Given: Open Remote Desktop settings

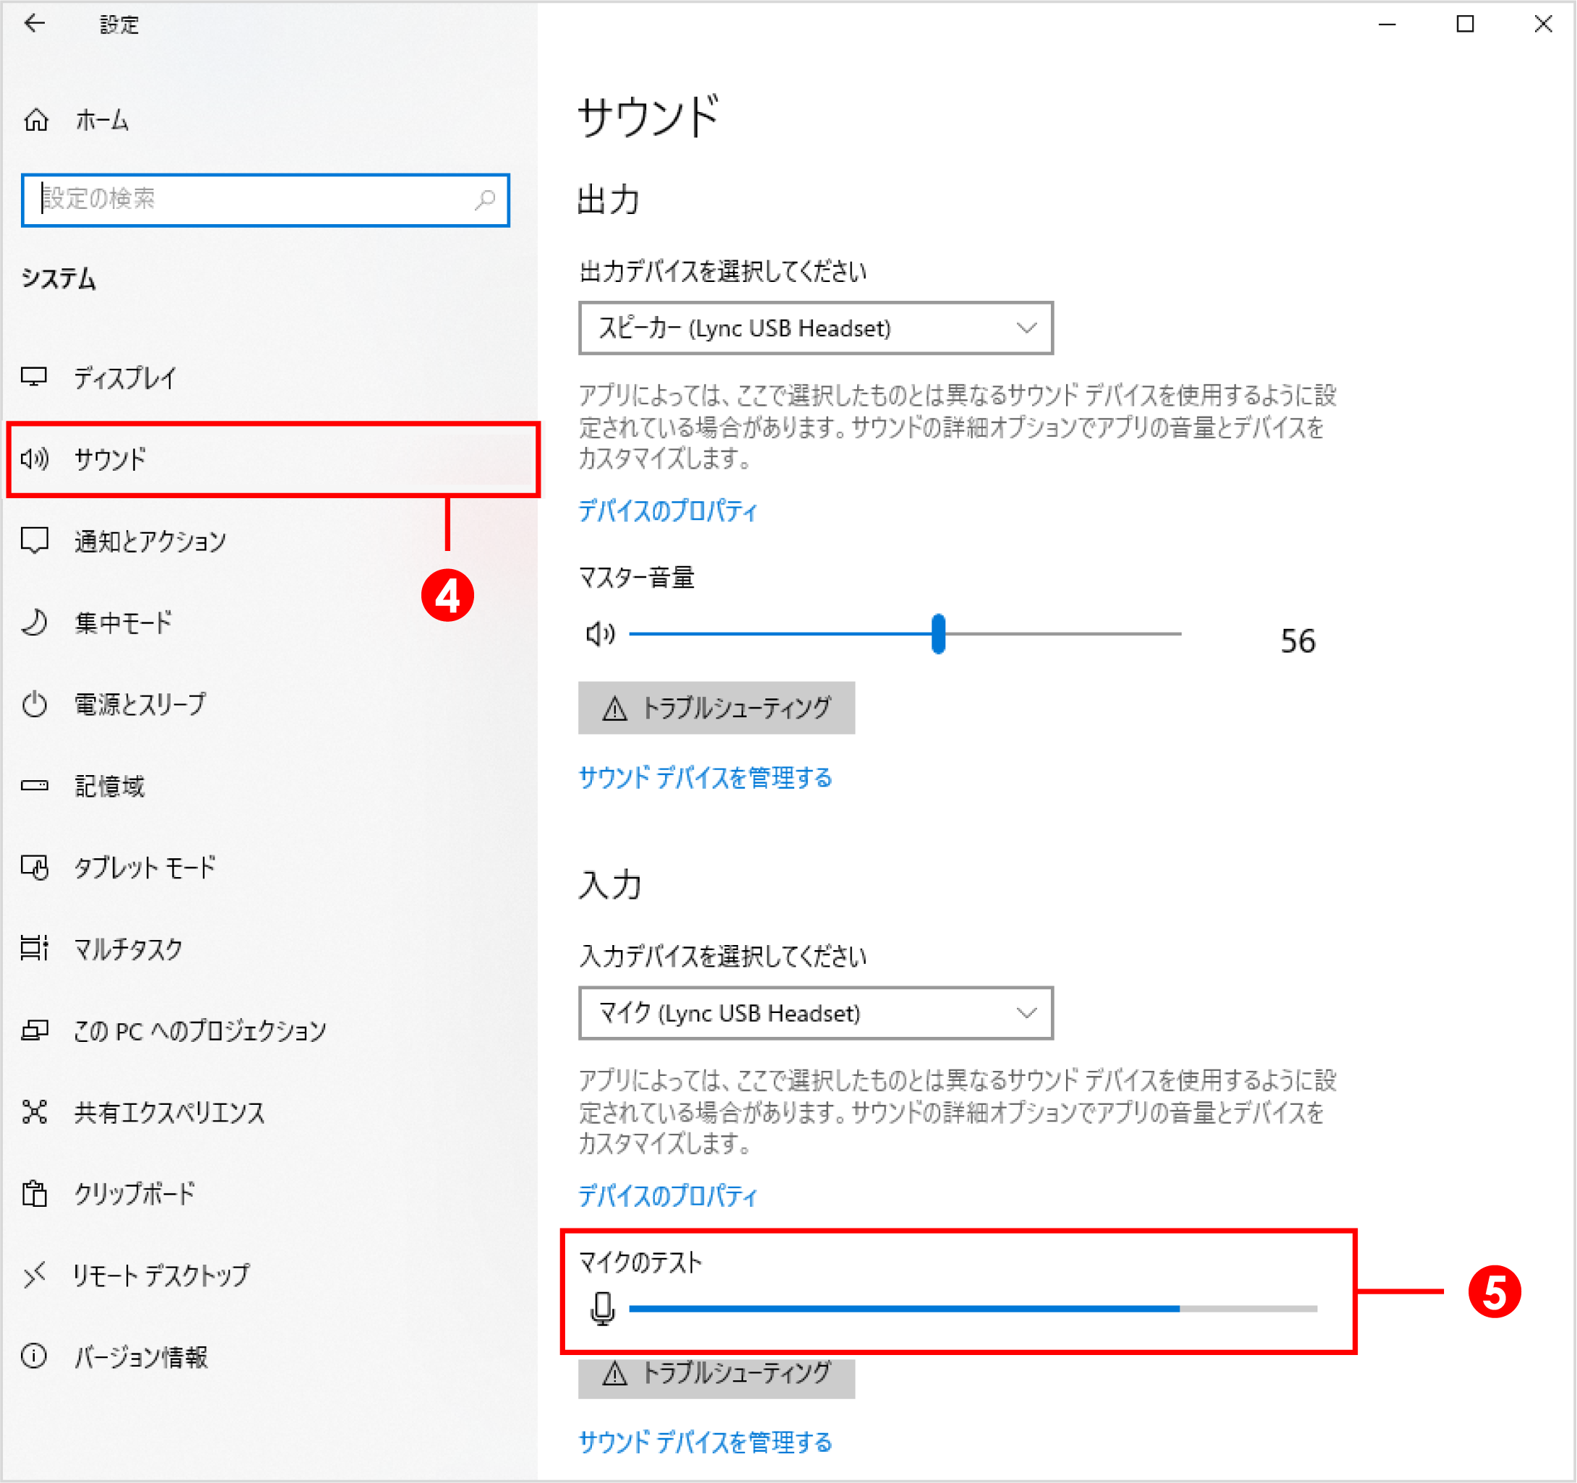Looking at the screenshot, I should (x=161, y=1275).
